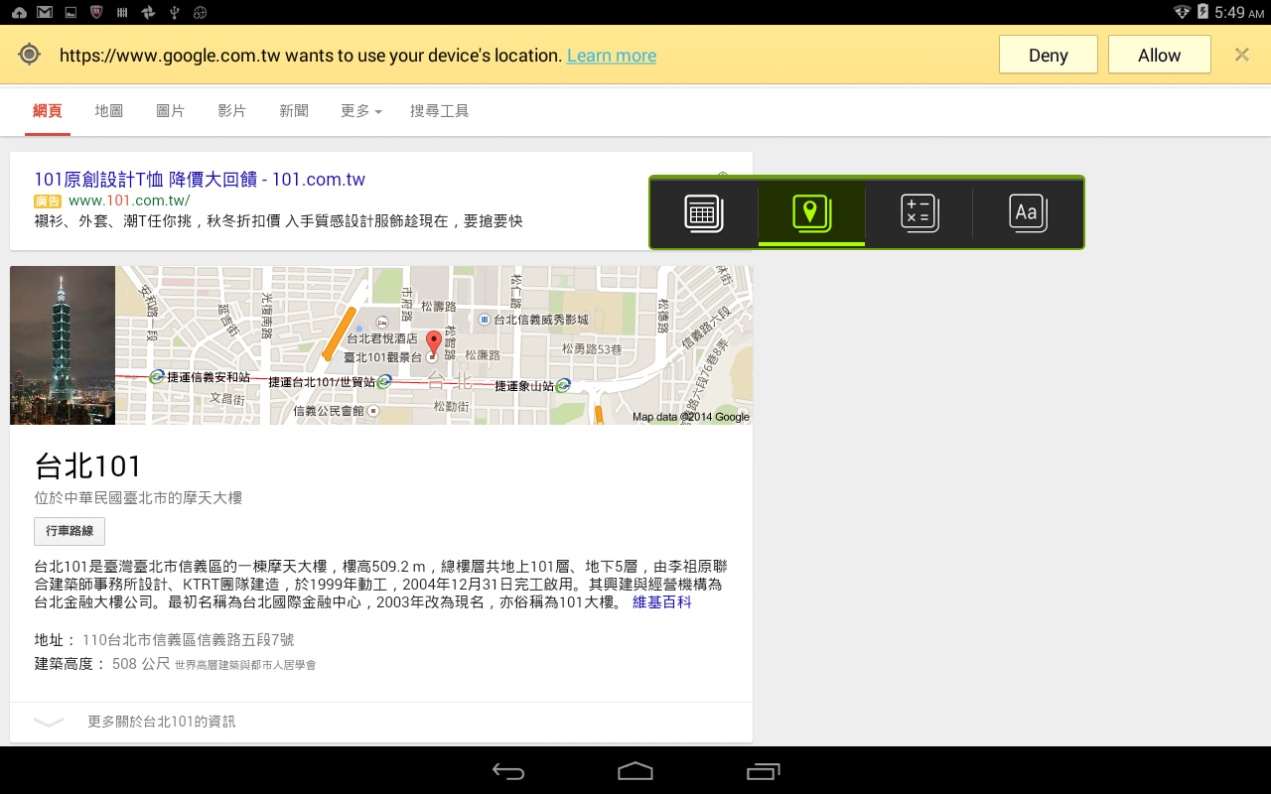
Task: Open the Aa dictionary tool in the floating toolbar
Action: point(1028,213)
